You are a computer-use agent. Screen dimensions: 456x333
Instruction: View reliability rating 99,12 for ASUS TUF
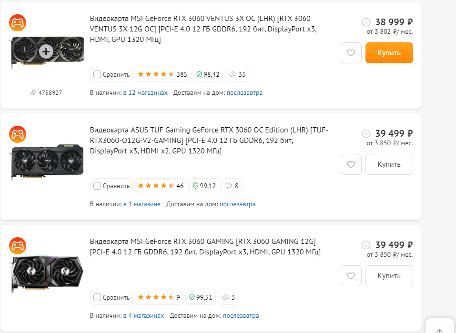tap(204, 186)
